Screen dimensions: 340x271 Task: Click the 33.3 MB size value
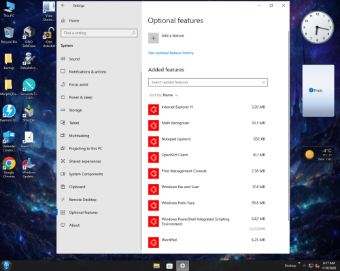pyautogui.click(x=258, y=123)
